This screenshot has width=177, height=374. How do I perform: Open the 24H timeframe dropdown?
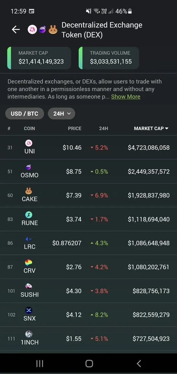click(x=61, y=114)
